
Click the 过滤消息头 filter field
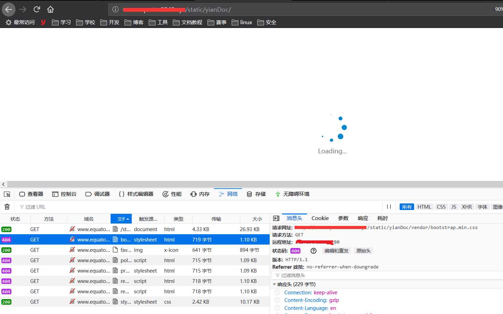click(387, 275)
